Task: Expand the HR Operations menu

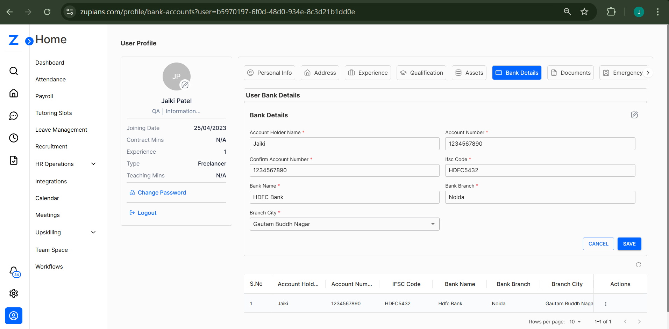Action: tap(93, 164)
